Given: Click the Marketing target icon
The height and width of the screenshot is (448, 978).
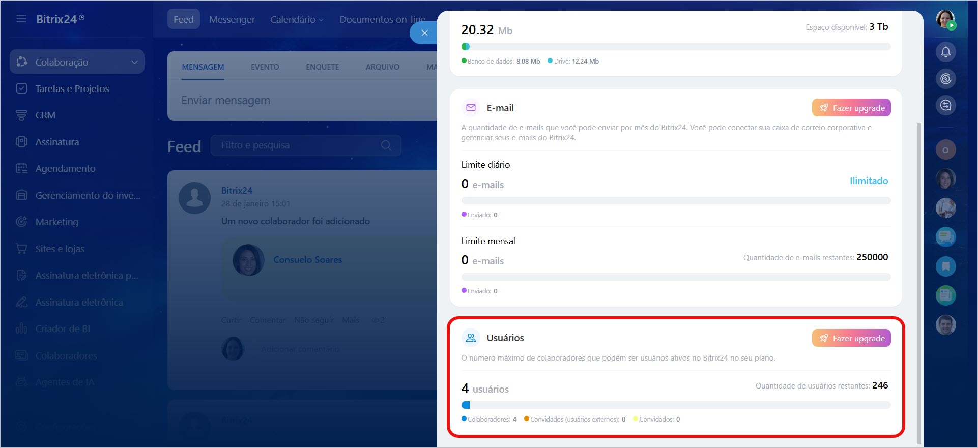Looking at the screenshot, I should click(21, 222).
